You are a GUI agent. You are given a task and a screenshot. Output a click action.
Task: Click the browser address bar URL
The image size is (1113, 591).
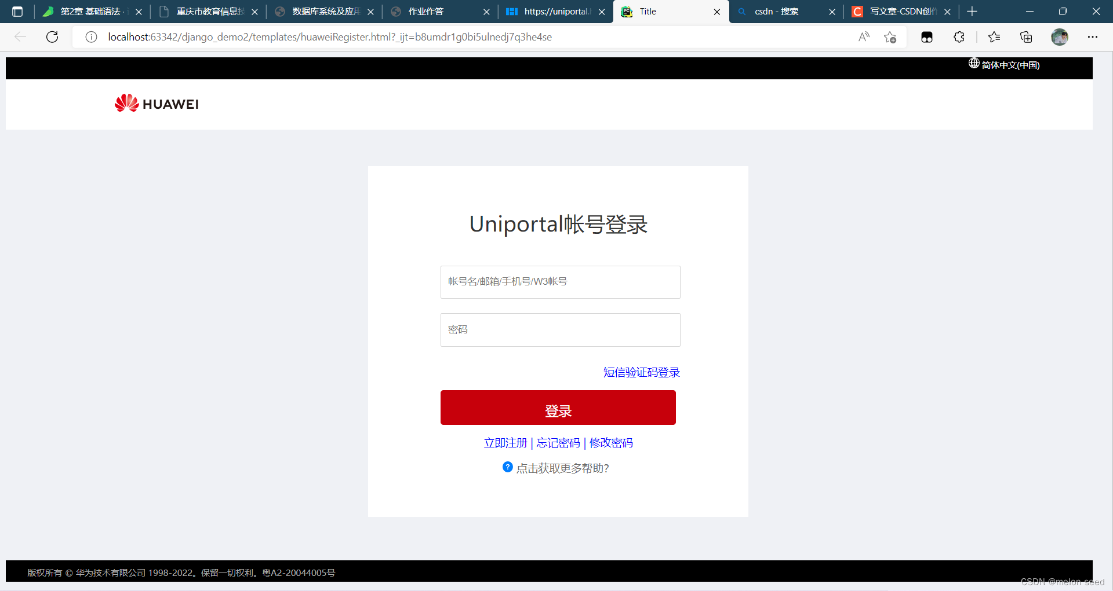[x=330, y=37]
